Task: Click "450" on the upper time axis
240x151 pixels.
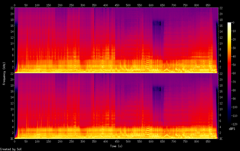Action: tap(117, 5)
